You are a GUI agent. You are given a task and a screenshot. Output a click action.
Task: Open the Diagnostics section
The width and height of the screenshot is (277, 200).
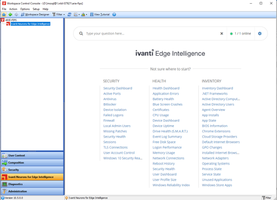32,184
